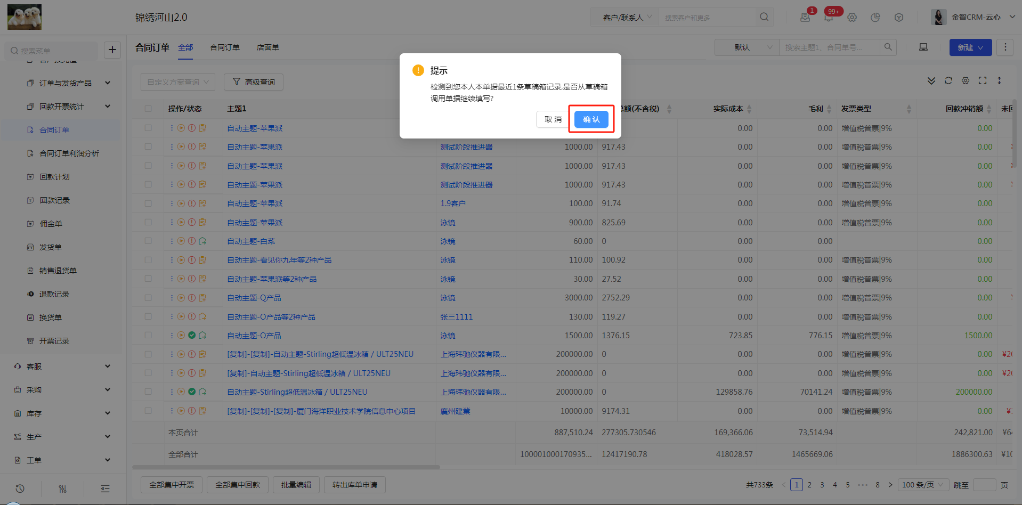Open the 新建 button dropdown
Image resolution: width=1022 pixels, height=505 pixels.
pyautogui.click(x=970, y=47)
